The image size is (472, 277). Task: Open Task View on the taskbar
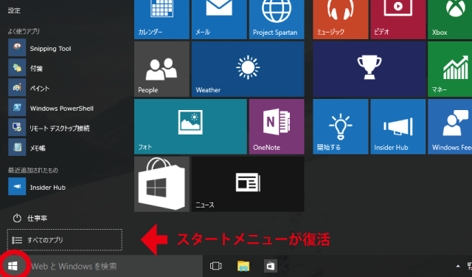(215, 266)
